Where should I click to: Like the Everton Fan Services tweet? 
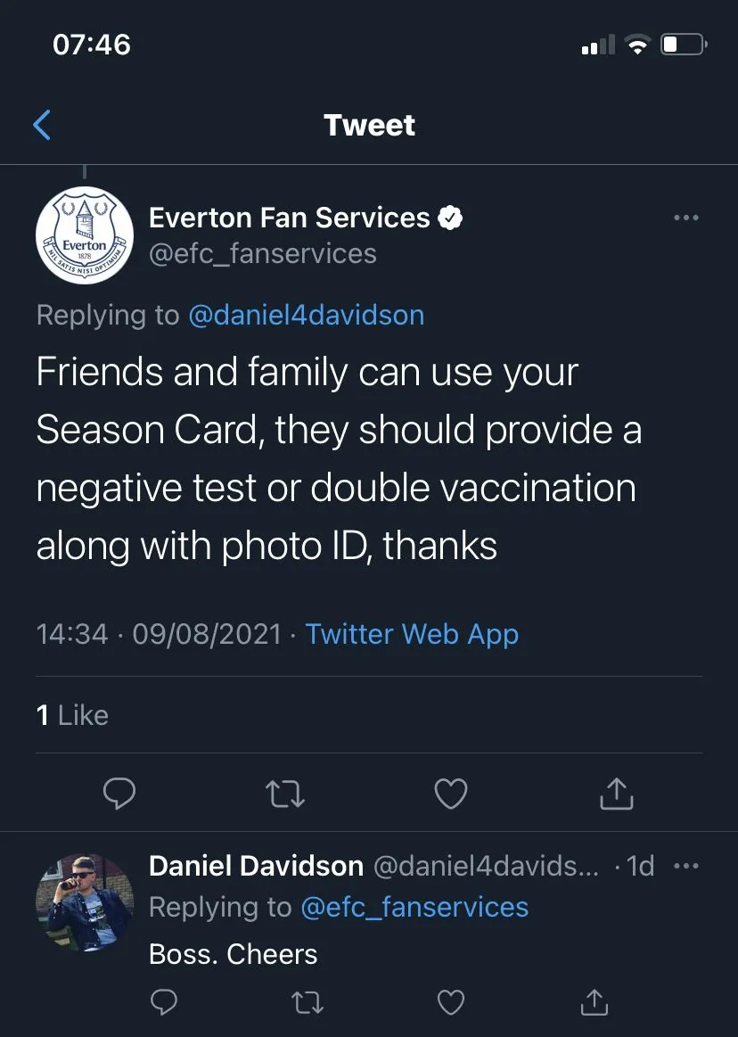[x=450, y=793]
